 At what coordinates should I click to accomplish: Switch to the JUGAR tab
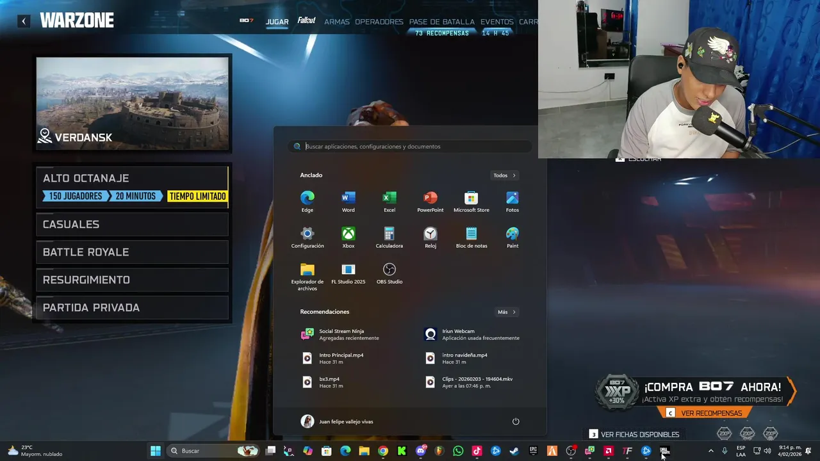click(x=277, y=22)
